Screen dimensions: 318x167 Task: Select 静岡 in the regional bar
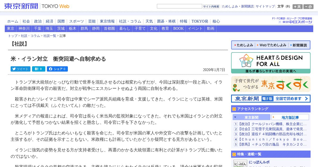tap(96, 29)
